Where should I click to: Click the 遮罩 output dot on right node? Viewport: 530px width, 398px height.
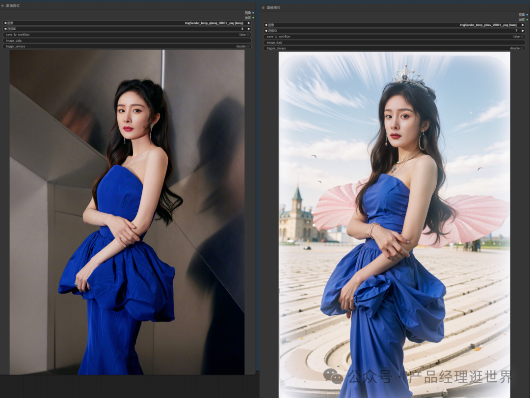click(527, 19)
